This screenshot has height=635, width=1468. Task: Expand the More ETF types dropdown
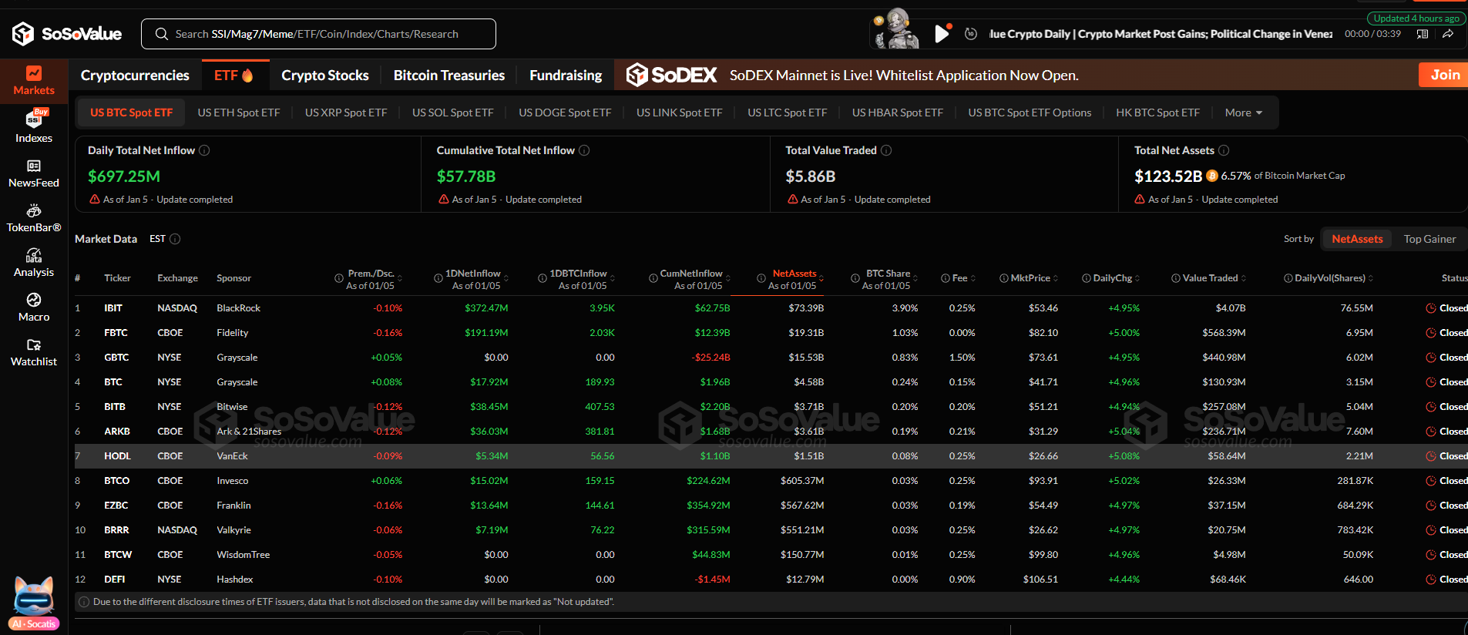pos(1243,113)
